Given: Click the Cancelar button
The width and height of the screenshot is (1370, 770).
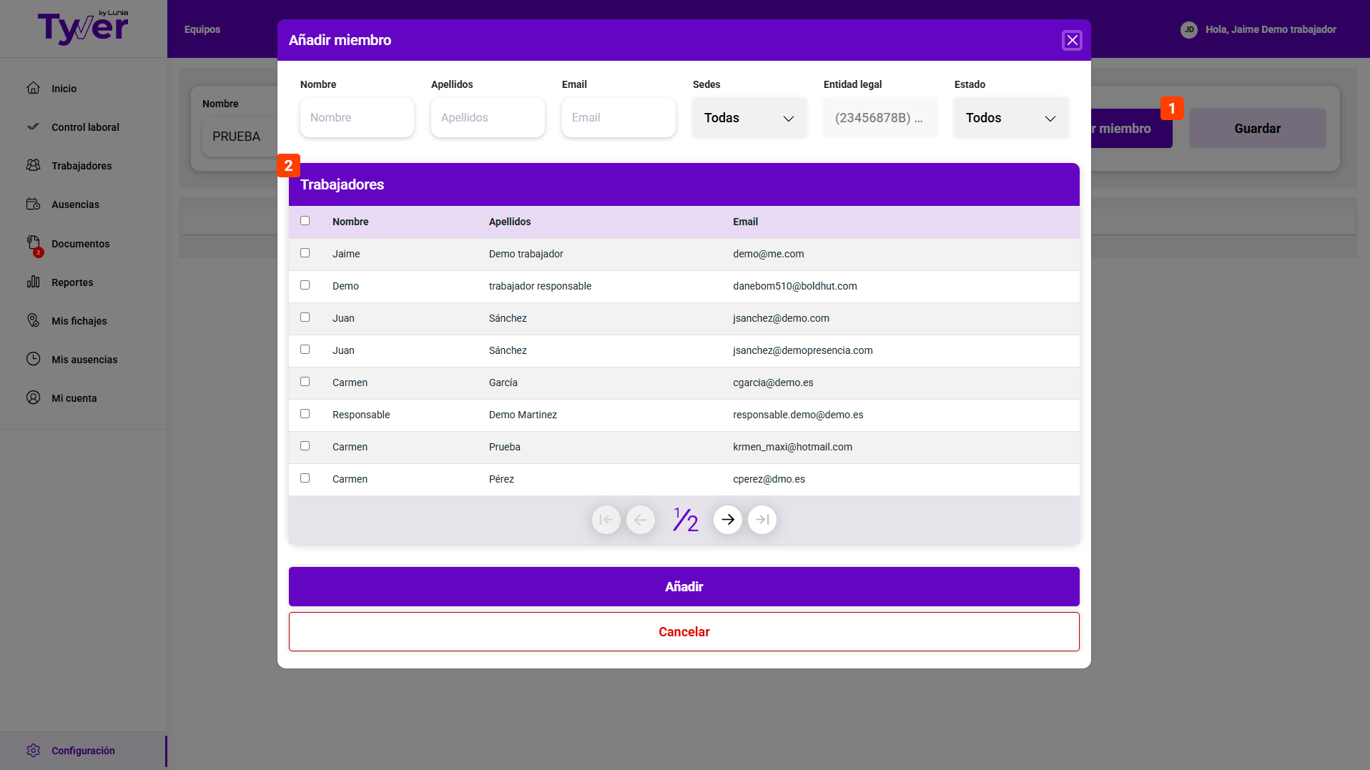Looking at the screenshot, I should 684,632.
